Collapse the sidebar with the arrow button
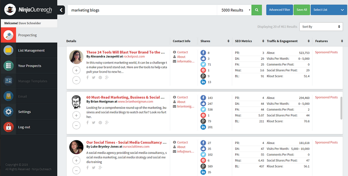348x176 pixels. [61, 10]
